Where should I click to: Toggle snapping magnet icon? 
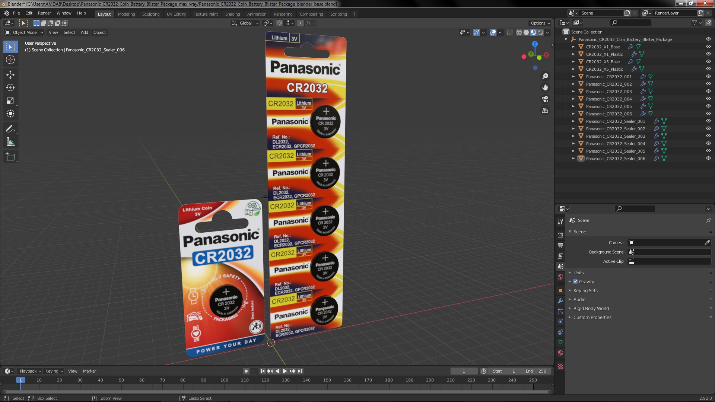pyautogui.click(x=279, y=23)
